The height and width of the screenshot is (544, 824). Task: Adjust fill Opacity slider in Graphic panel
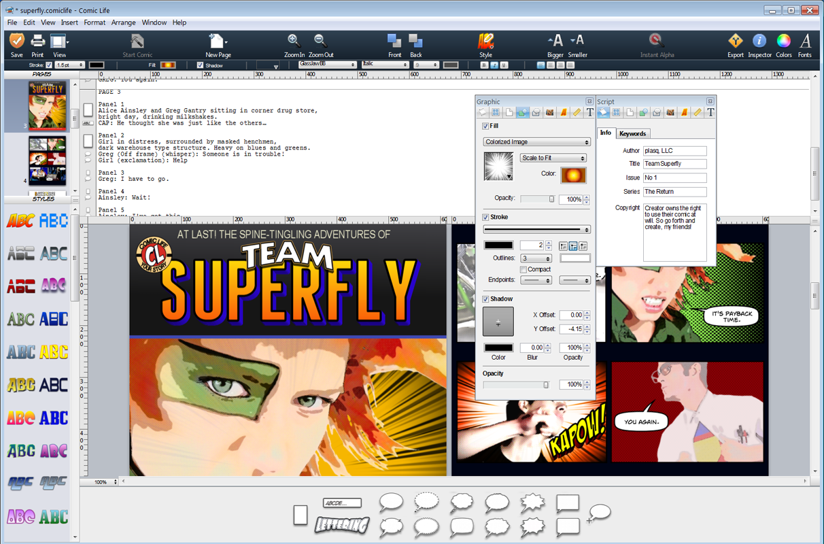pyautogui.click(x=537, y=199)
